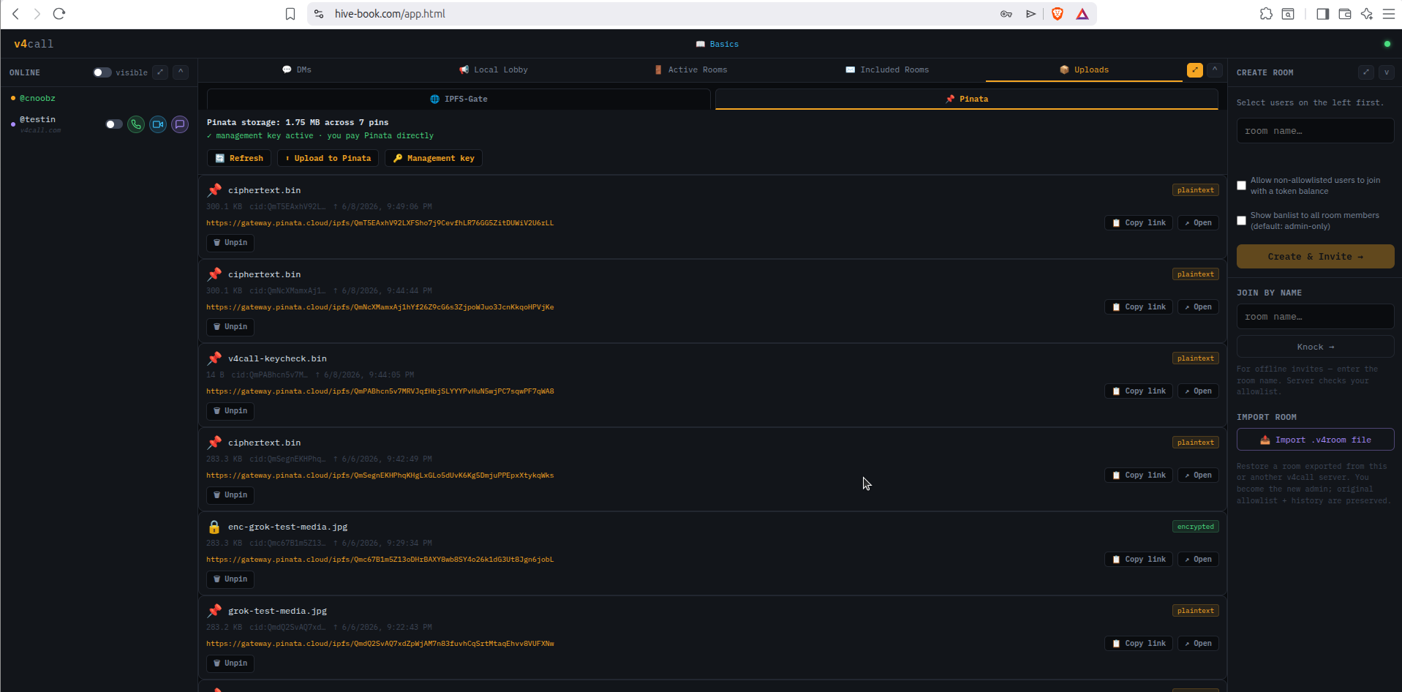Image resolution: width=1402 pixels, height=692 pixels.
Task: Open enc-grok-test-media.jpg
Action: coord(1198,560)
